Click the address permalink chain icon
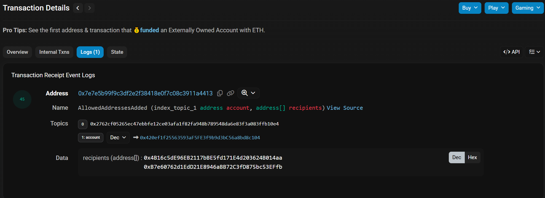This screenshot has height=198, width=545. point(230,93)
